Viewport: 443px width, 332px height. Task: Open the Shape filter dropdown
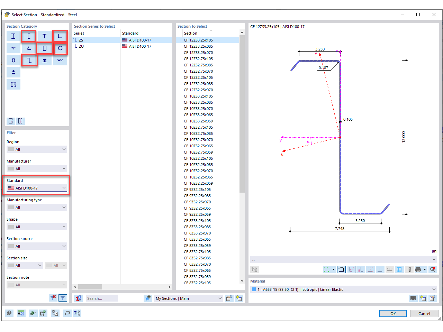pos(37,227)
